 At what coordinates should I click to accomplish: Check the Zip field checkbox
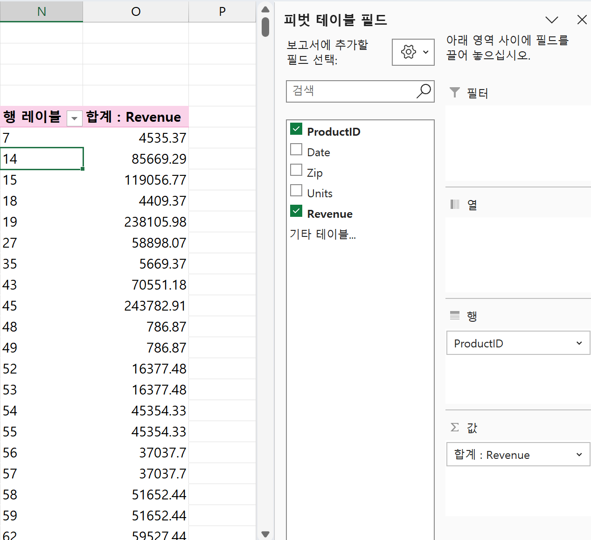coord(296,170)
